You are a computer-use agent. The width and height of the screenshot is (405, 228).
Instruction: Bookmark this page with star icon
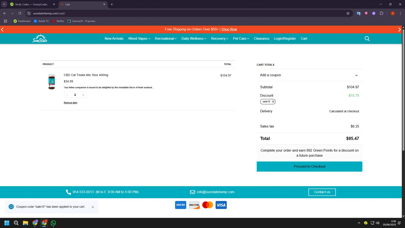click(x=348, y=13)
